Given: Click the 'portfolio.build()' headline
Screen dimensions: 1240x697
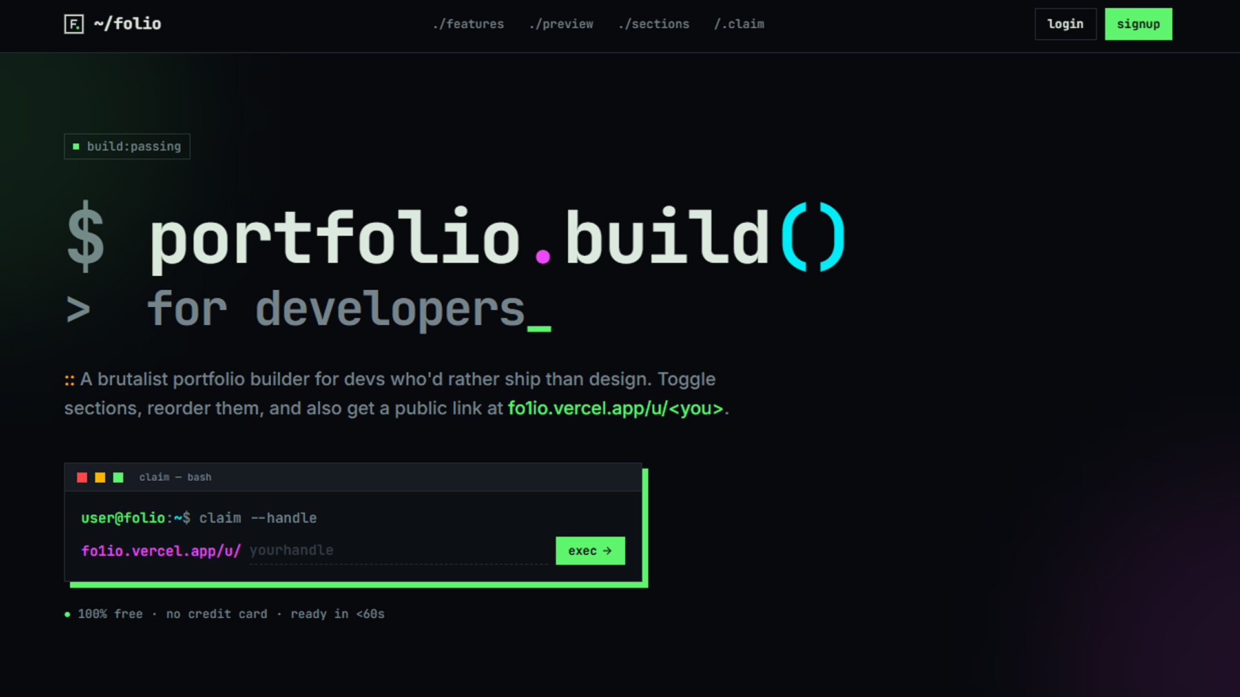Looking at the screenshot, I should 497,237.
